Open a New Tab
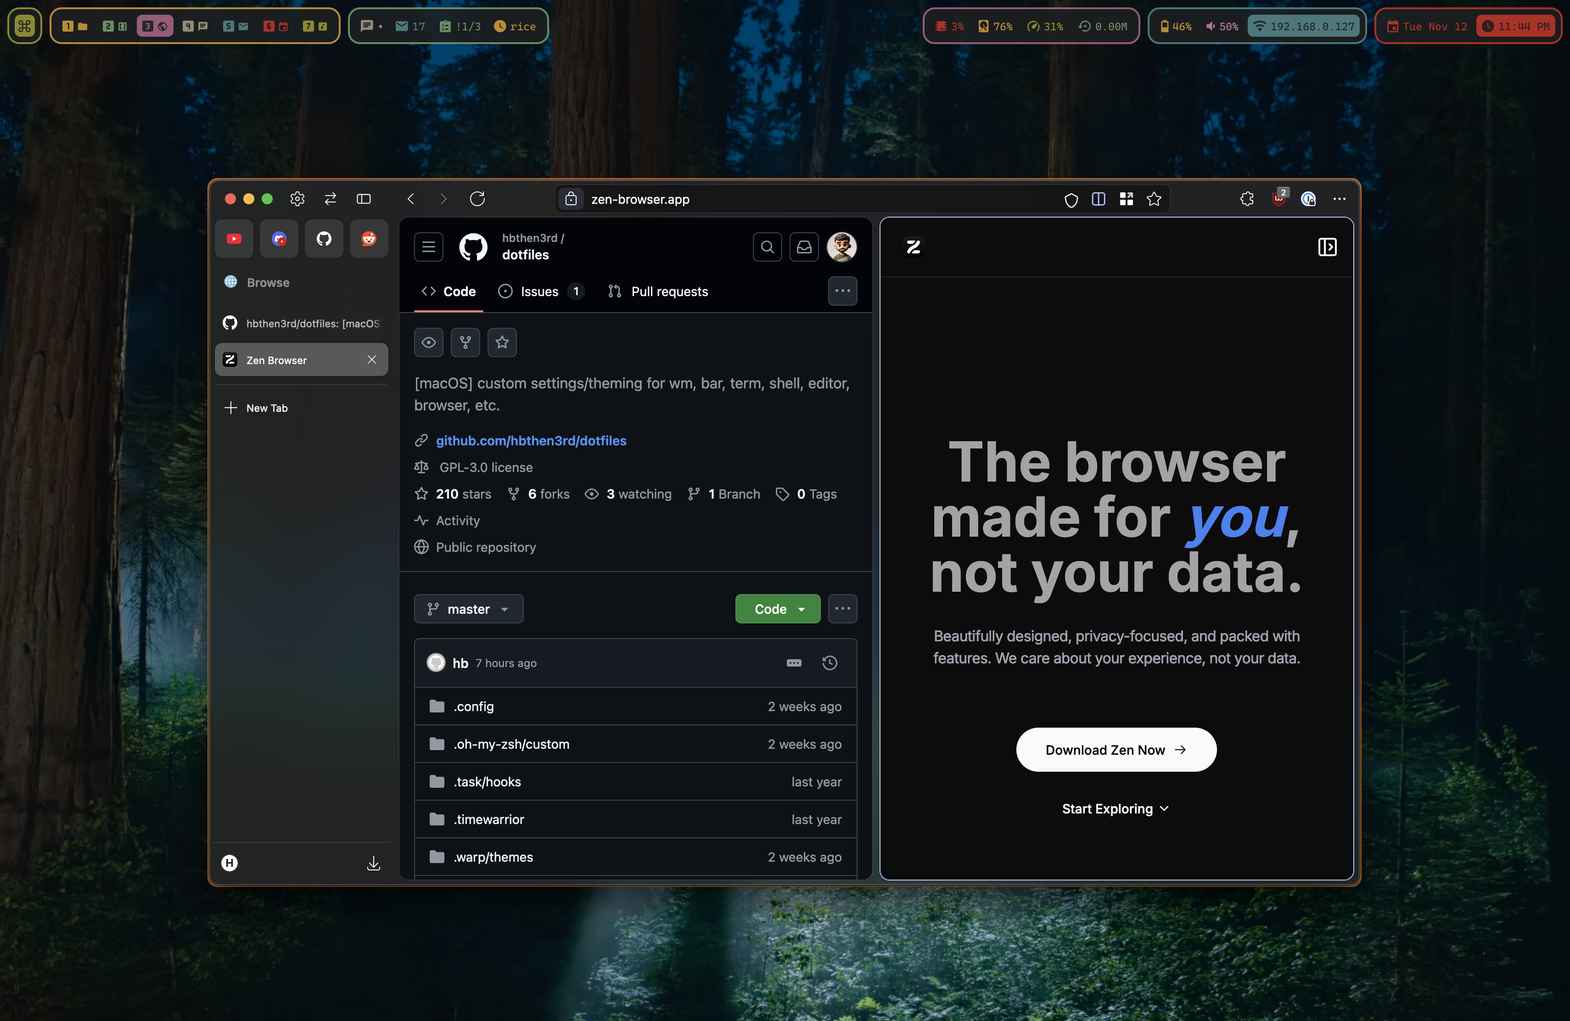The height and width of the screenshot is (1021, 1570). tap(302, 408)
